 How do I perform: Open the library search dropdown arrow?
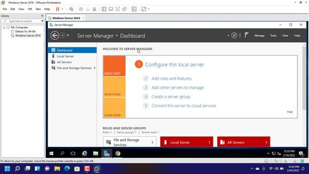42,21
